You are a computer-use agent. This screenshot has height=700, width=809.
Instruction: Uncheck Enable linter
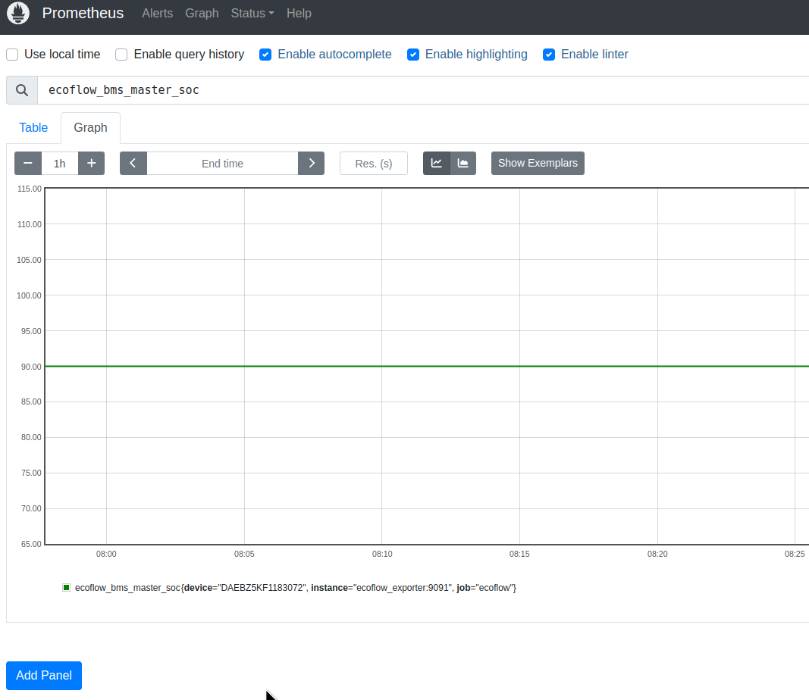(x=549, y=54)
